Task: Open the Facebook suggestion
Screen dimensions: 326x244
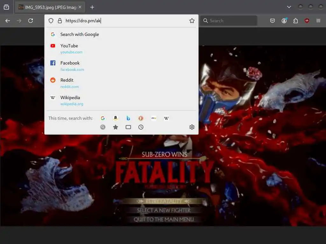Action: (121, 66)
